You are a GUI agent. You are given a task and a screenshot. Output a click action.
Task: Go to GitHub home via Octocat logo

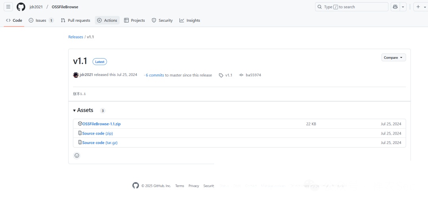coord(21,7)
